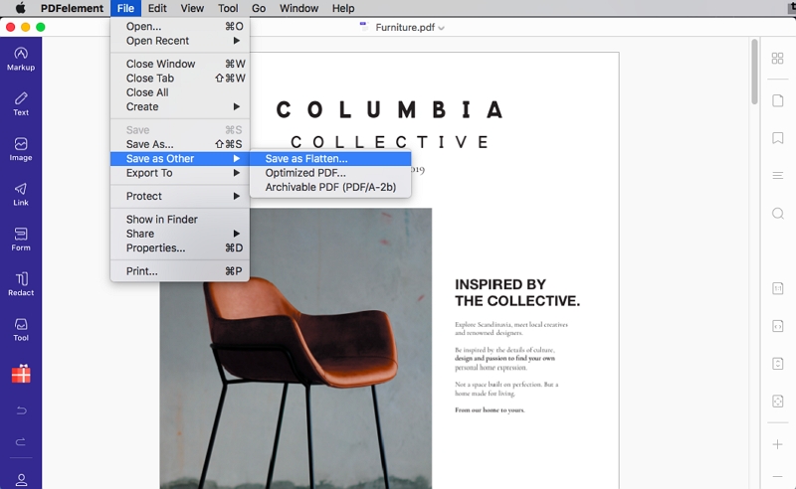Click "From our home to yours." text
This screenshot has height=489, width=796.
click(x=490, y=409)
